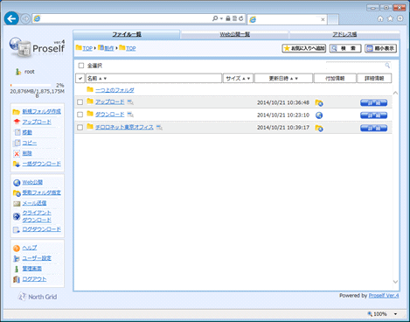This screenshot has width=410, height=322.
Task: Click the small property icon beside アップロード folder
Action: (x=130, y=102)
